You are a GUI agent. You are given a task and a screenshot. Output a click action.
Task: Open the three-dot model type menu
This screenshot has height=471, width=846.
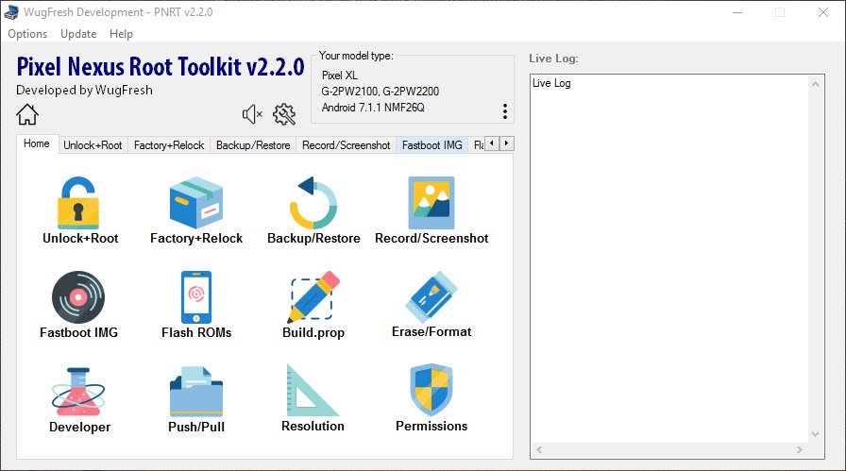tap(505, 111)
